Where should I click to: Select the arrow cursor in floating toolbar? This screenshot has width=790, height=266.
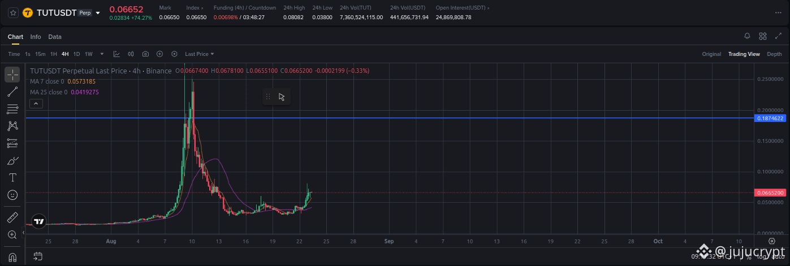[x=282, y=97]
